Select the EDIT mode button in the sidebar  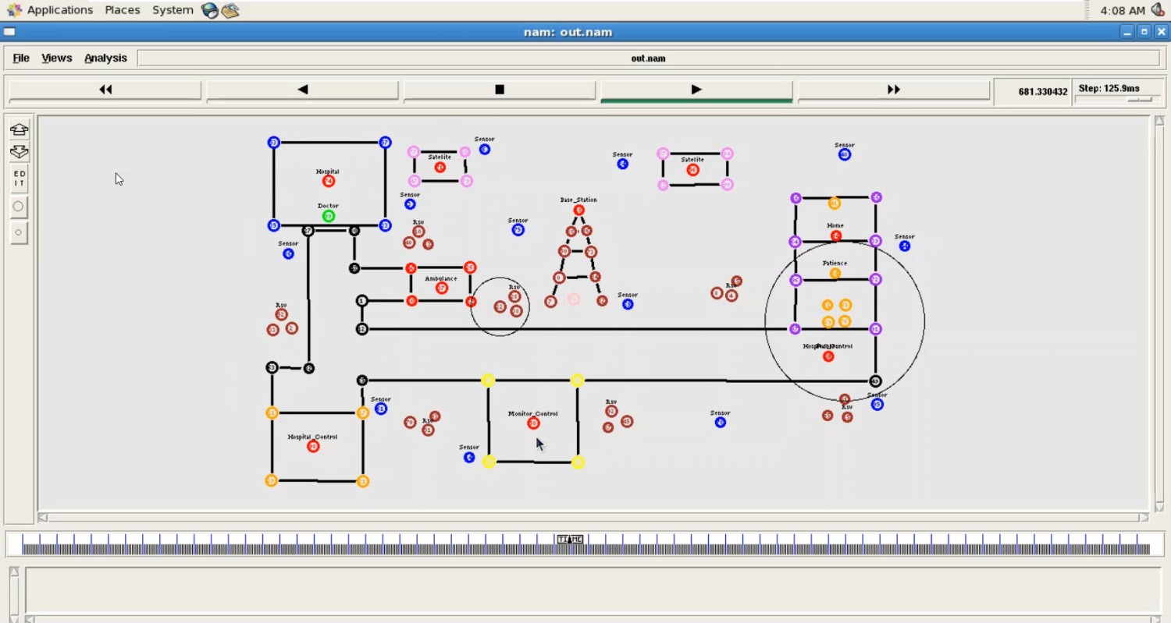click(x=19, y=179)
